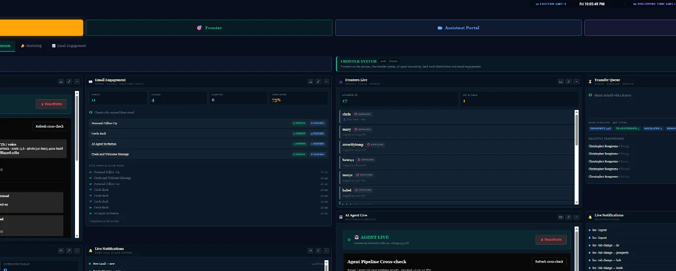Open the left-center Live Notifications panel dropdown

(x=326, y=250)
